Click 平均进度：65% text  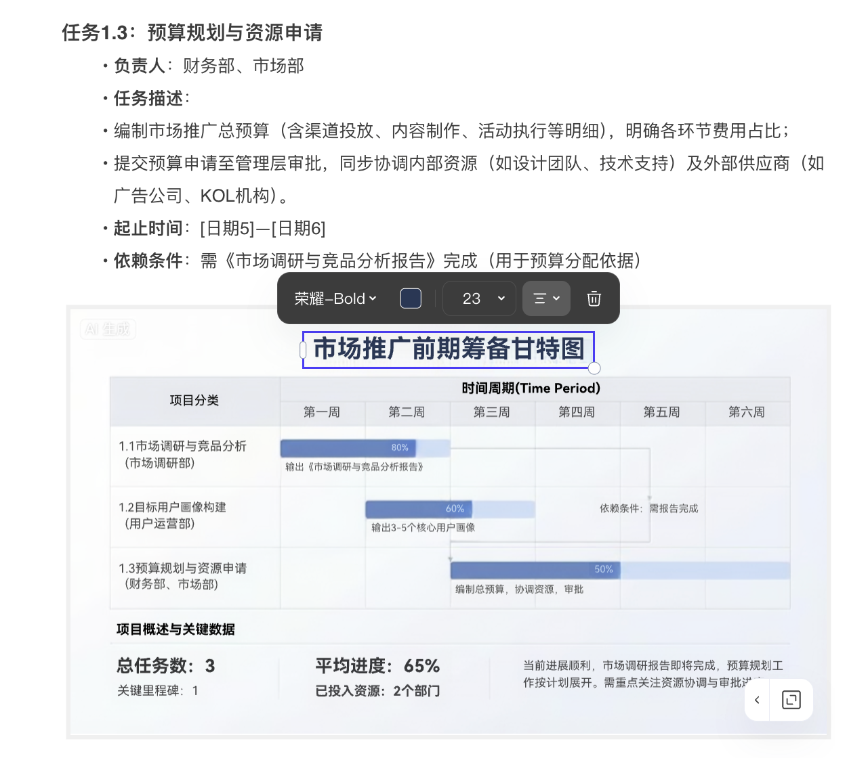(377, 666)
